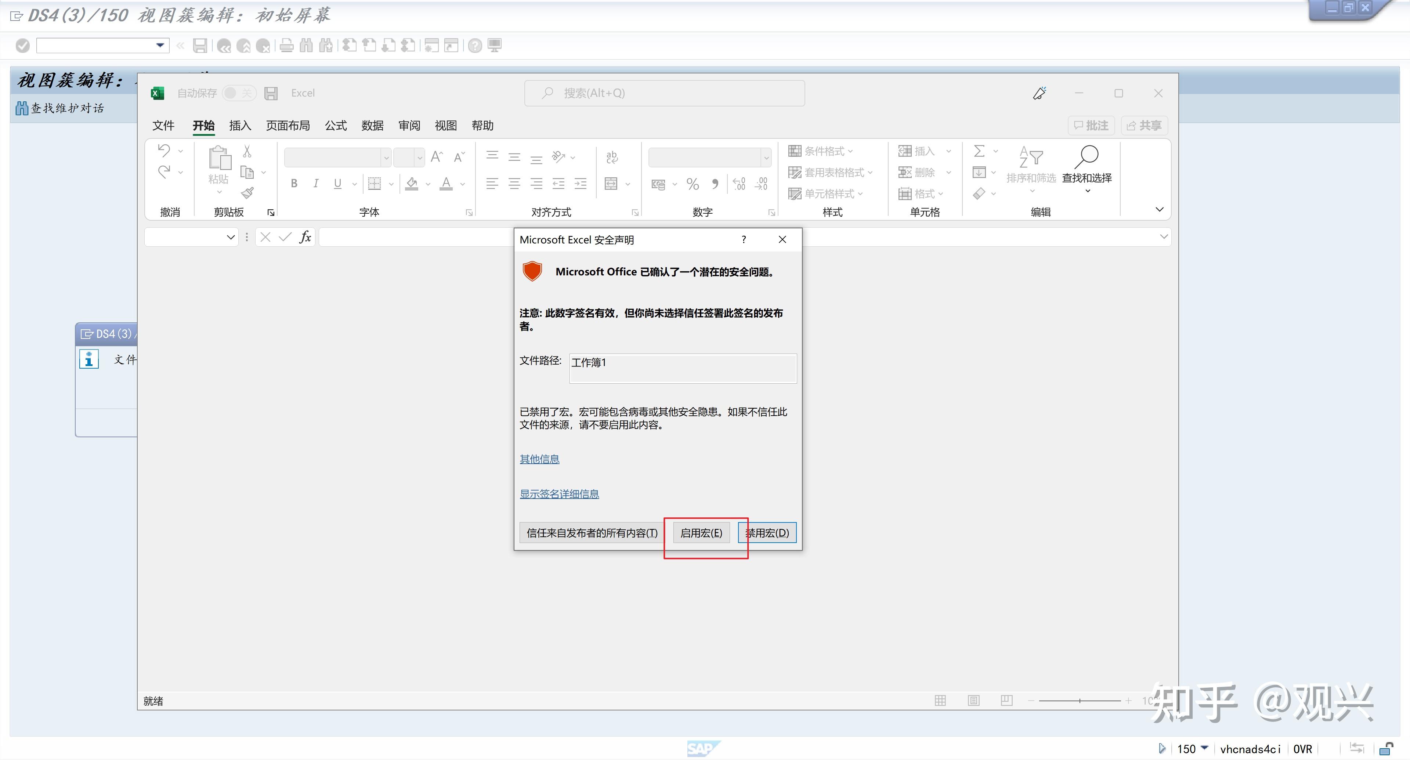Click binoculars icon for maintenance dialog search
The image size is (1410, 760).
coord(22,108)
